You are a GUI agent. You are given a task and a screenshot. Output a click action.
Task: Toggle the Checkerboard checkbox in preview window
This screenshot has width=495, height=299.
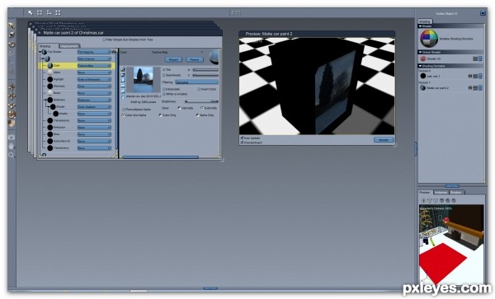242,142
